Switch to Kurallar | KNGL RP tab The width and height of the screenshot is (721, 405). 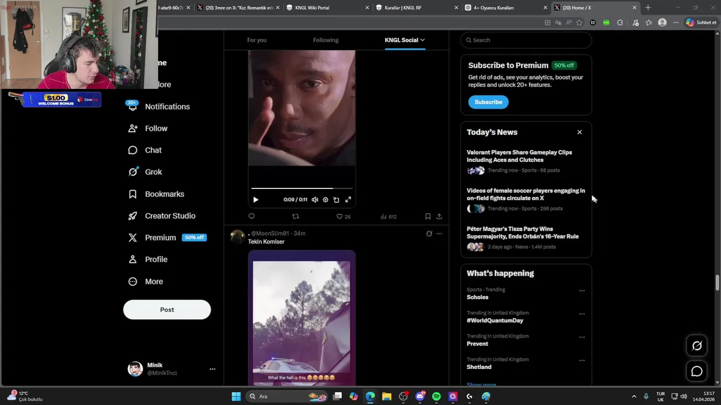pos(417,8)
